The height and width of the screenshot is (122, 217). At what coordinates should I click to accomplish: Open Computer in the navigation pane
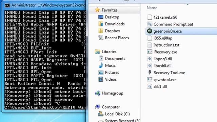[x=111, y=107]
